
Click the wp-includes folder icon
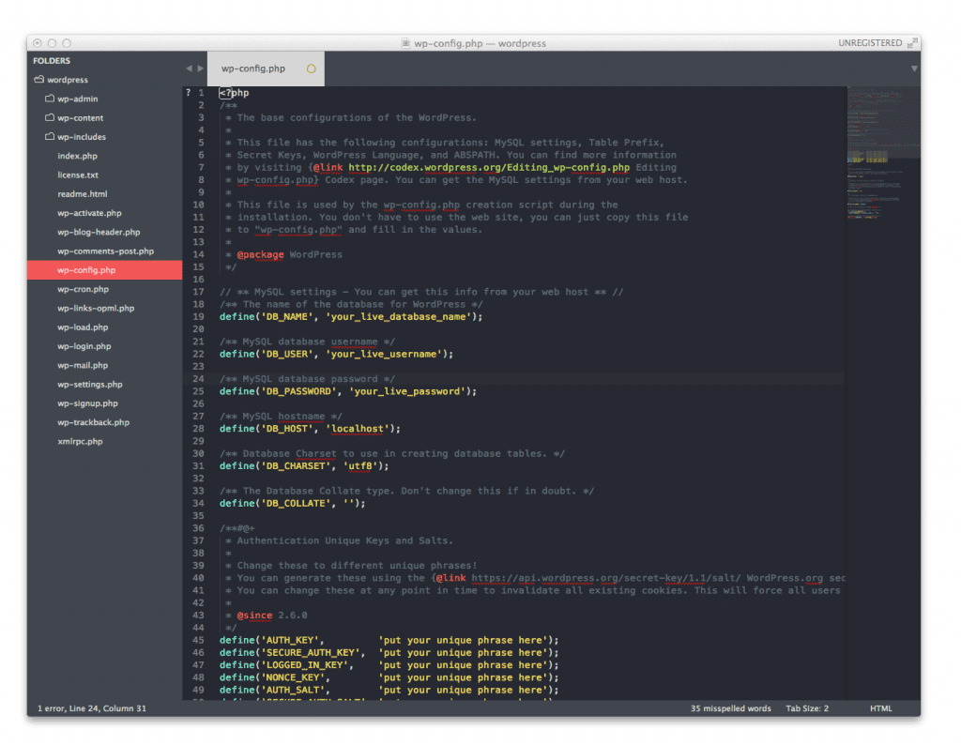pyautogui.click(x=52, y=137)
